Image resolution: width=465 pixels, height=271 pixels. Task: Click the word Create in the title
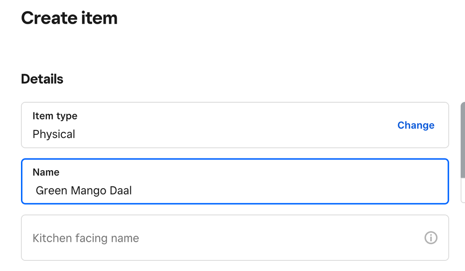click(x=47, y=18)
